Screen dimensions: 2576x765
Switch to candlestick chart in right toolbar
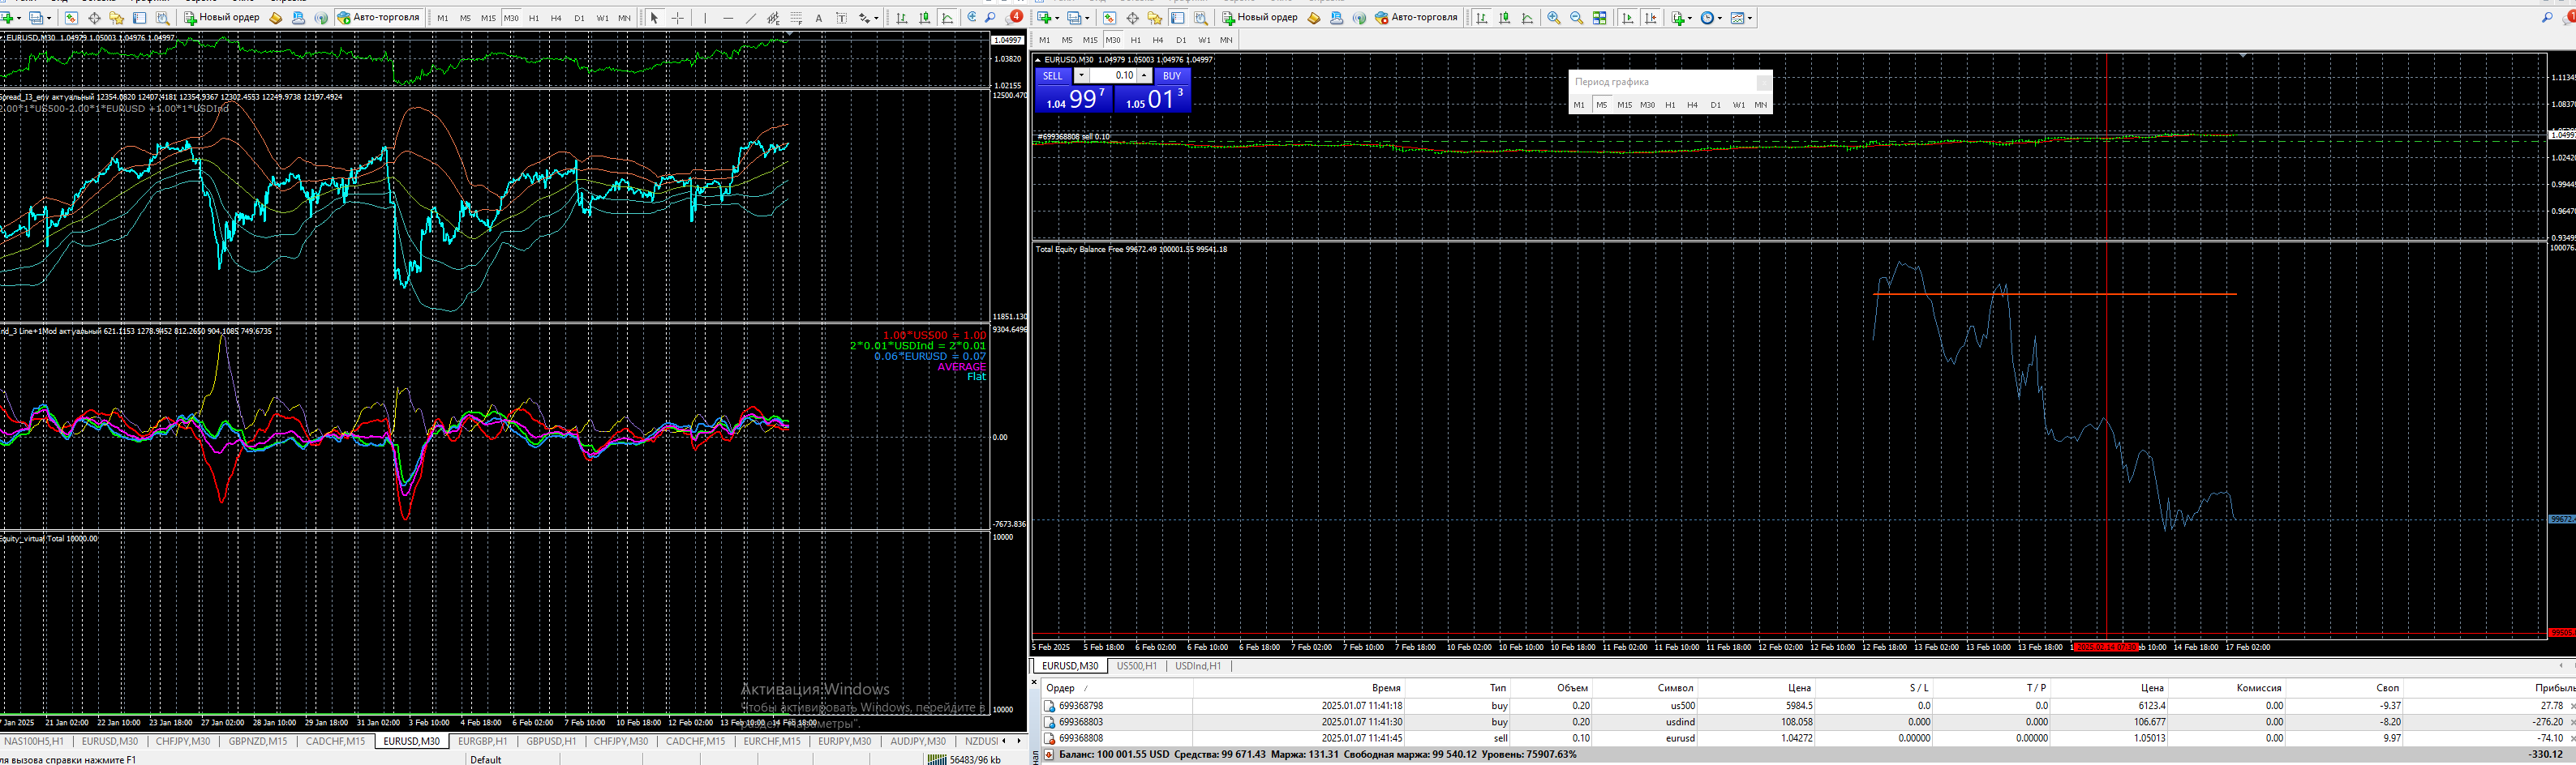point(1504,18)
